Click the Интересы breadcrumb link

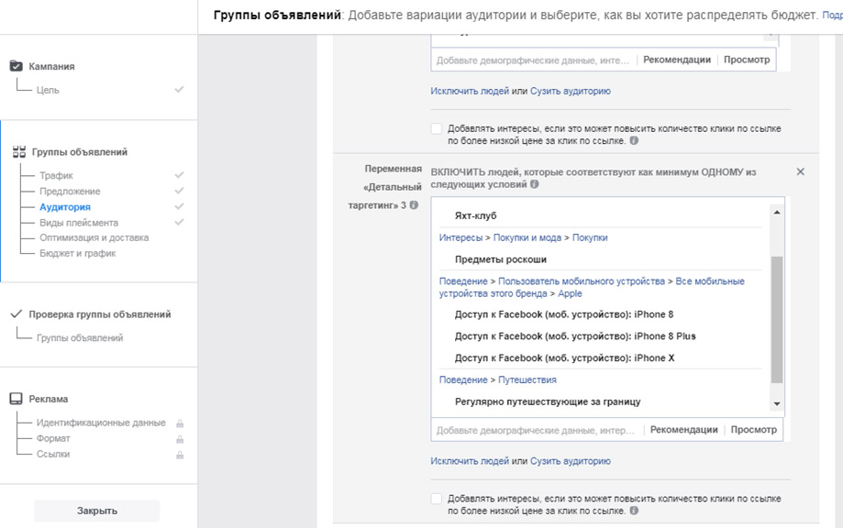point(460,237)
